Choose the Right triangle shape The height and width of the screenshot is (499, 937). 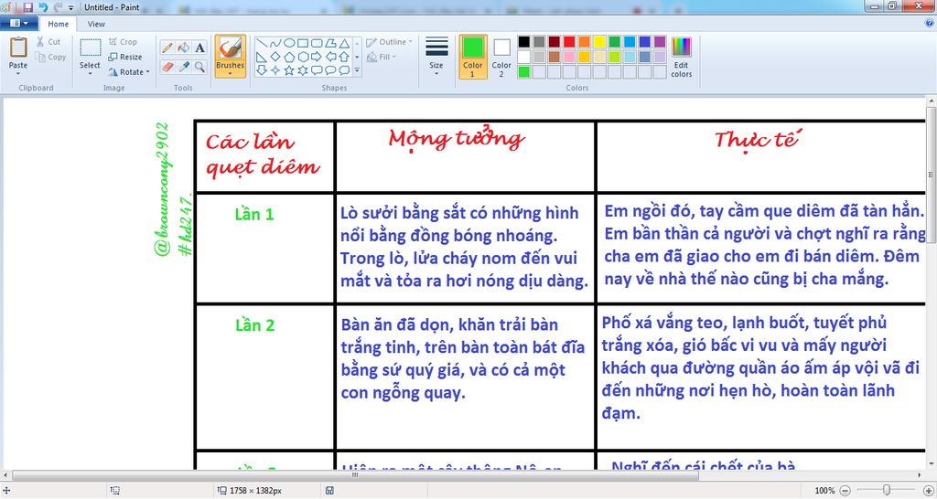(x=261, y=57)
